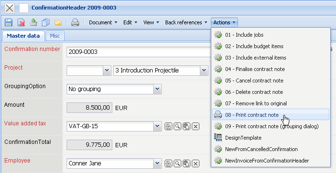Click the Confirmation number input field
Image resolution: width=336 pixels, height=173 pixels.
(x=138, y=52)
